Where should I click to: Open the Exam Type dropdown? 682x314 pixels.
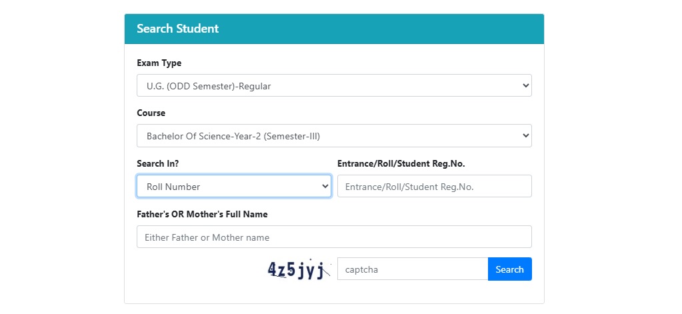pos(334,86)
